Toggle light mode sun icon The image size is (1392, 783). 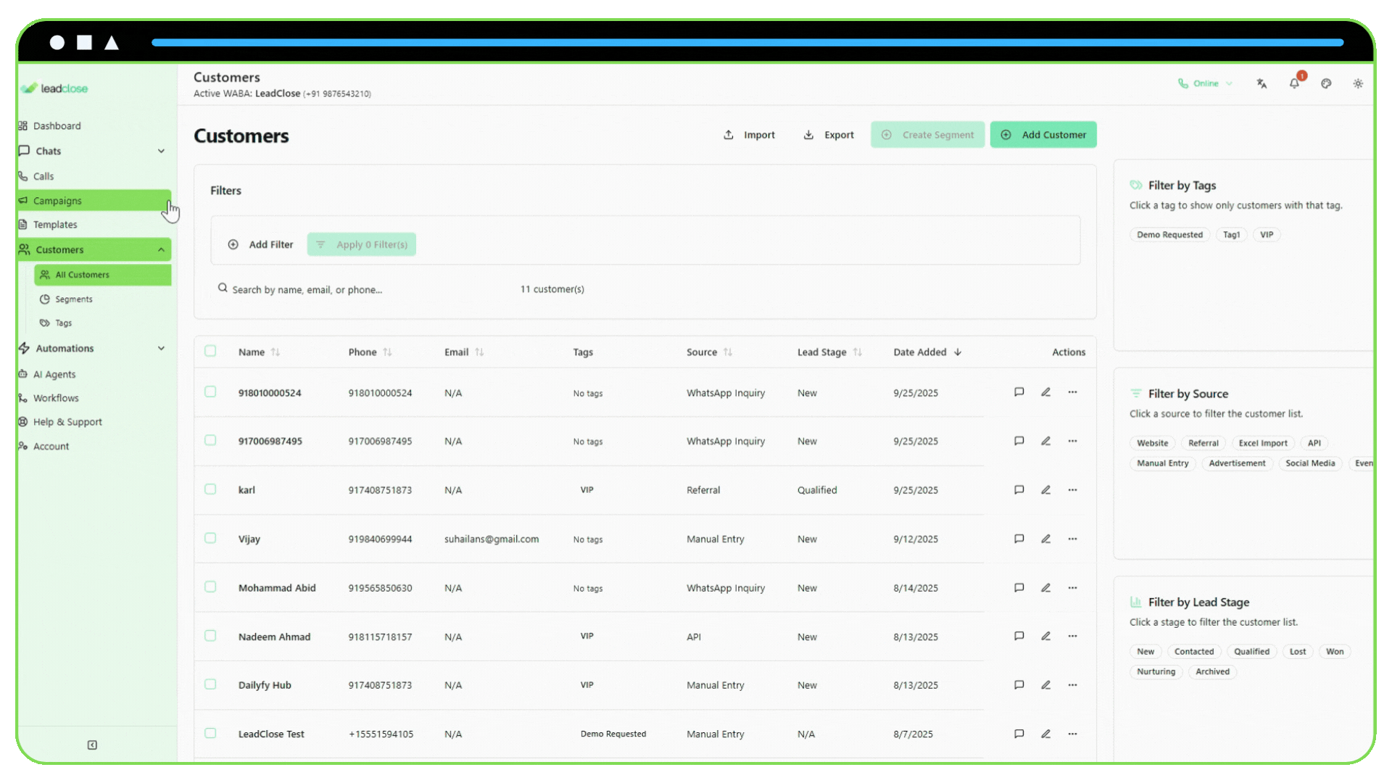pyautogui.click(x=1358, y=83)
